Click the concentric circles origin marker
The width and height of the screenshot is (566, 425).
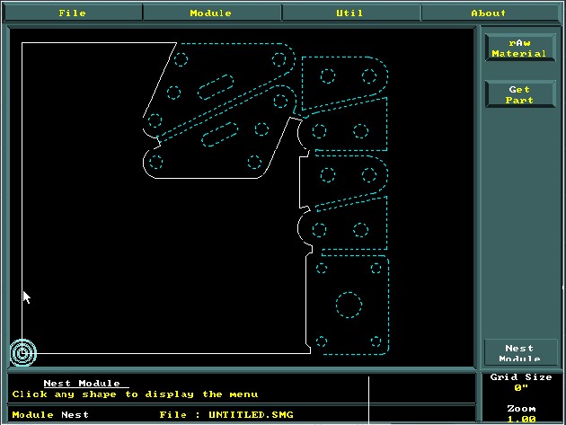tap(23, 353)
